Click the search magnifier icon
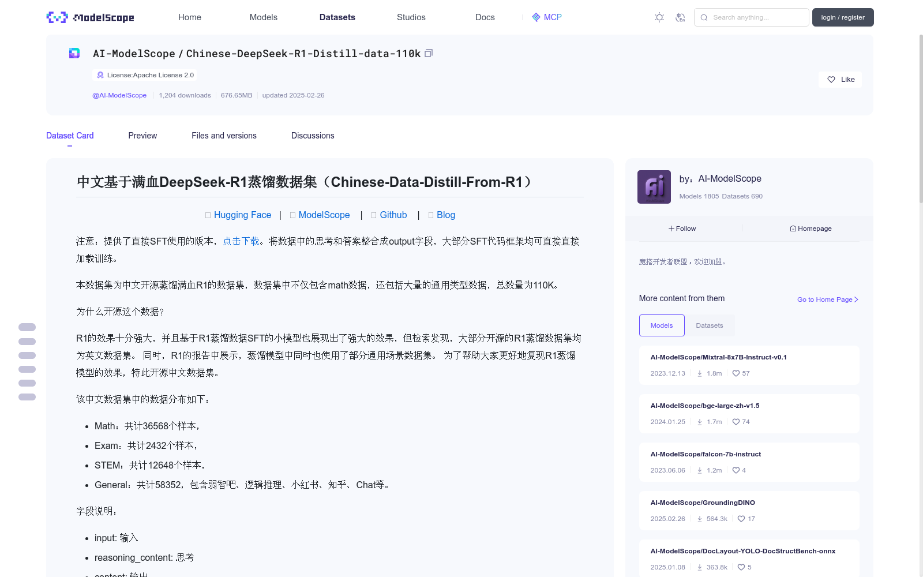Screen dimensions: 923x577 704,17
